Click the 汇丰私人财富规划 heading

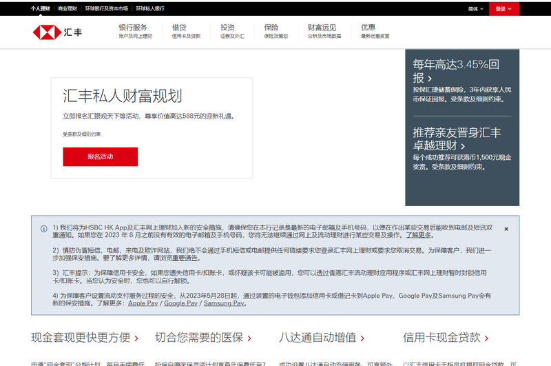click(123, 96)
